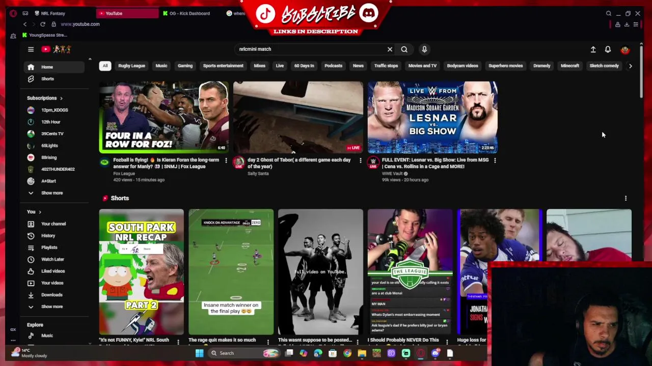The width and height of the screenshot is (652, 366).
Task: Clear the search box with the X icon
Action: coord(390,49)
